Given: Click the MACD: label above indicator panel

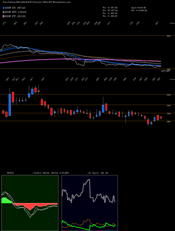Looking at the screenshot, I should click(10, 173).
